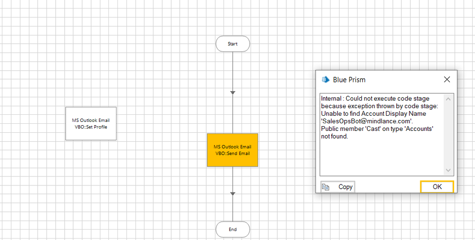Select the Send Email action stage
The width and height of the screenshot is (475, 240).
pos(233,150)
